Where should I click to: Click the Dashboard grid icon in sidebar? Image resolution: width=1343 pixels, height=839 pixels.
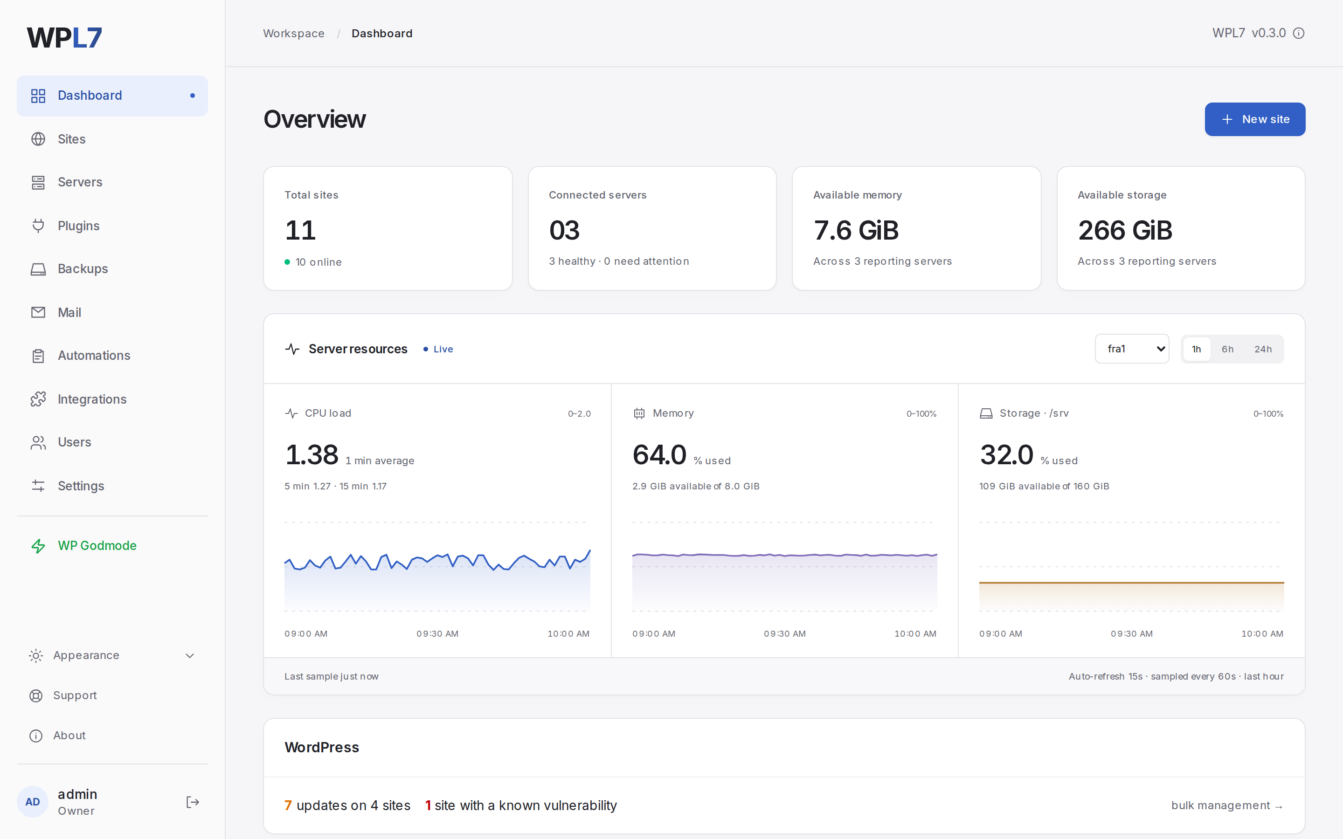click(38, 96)
